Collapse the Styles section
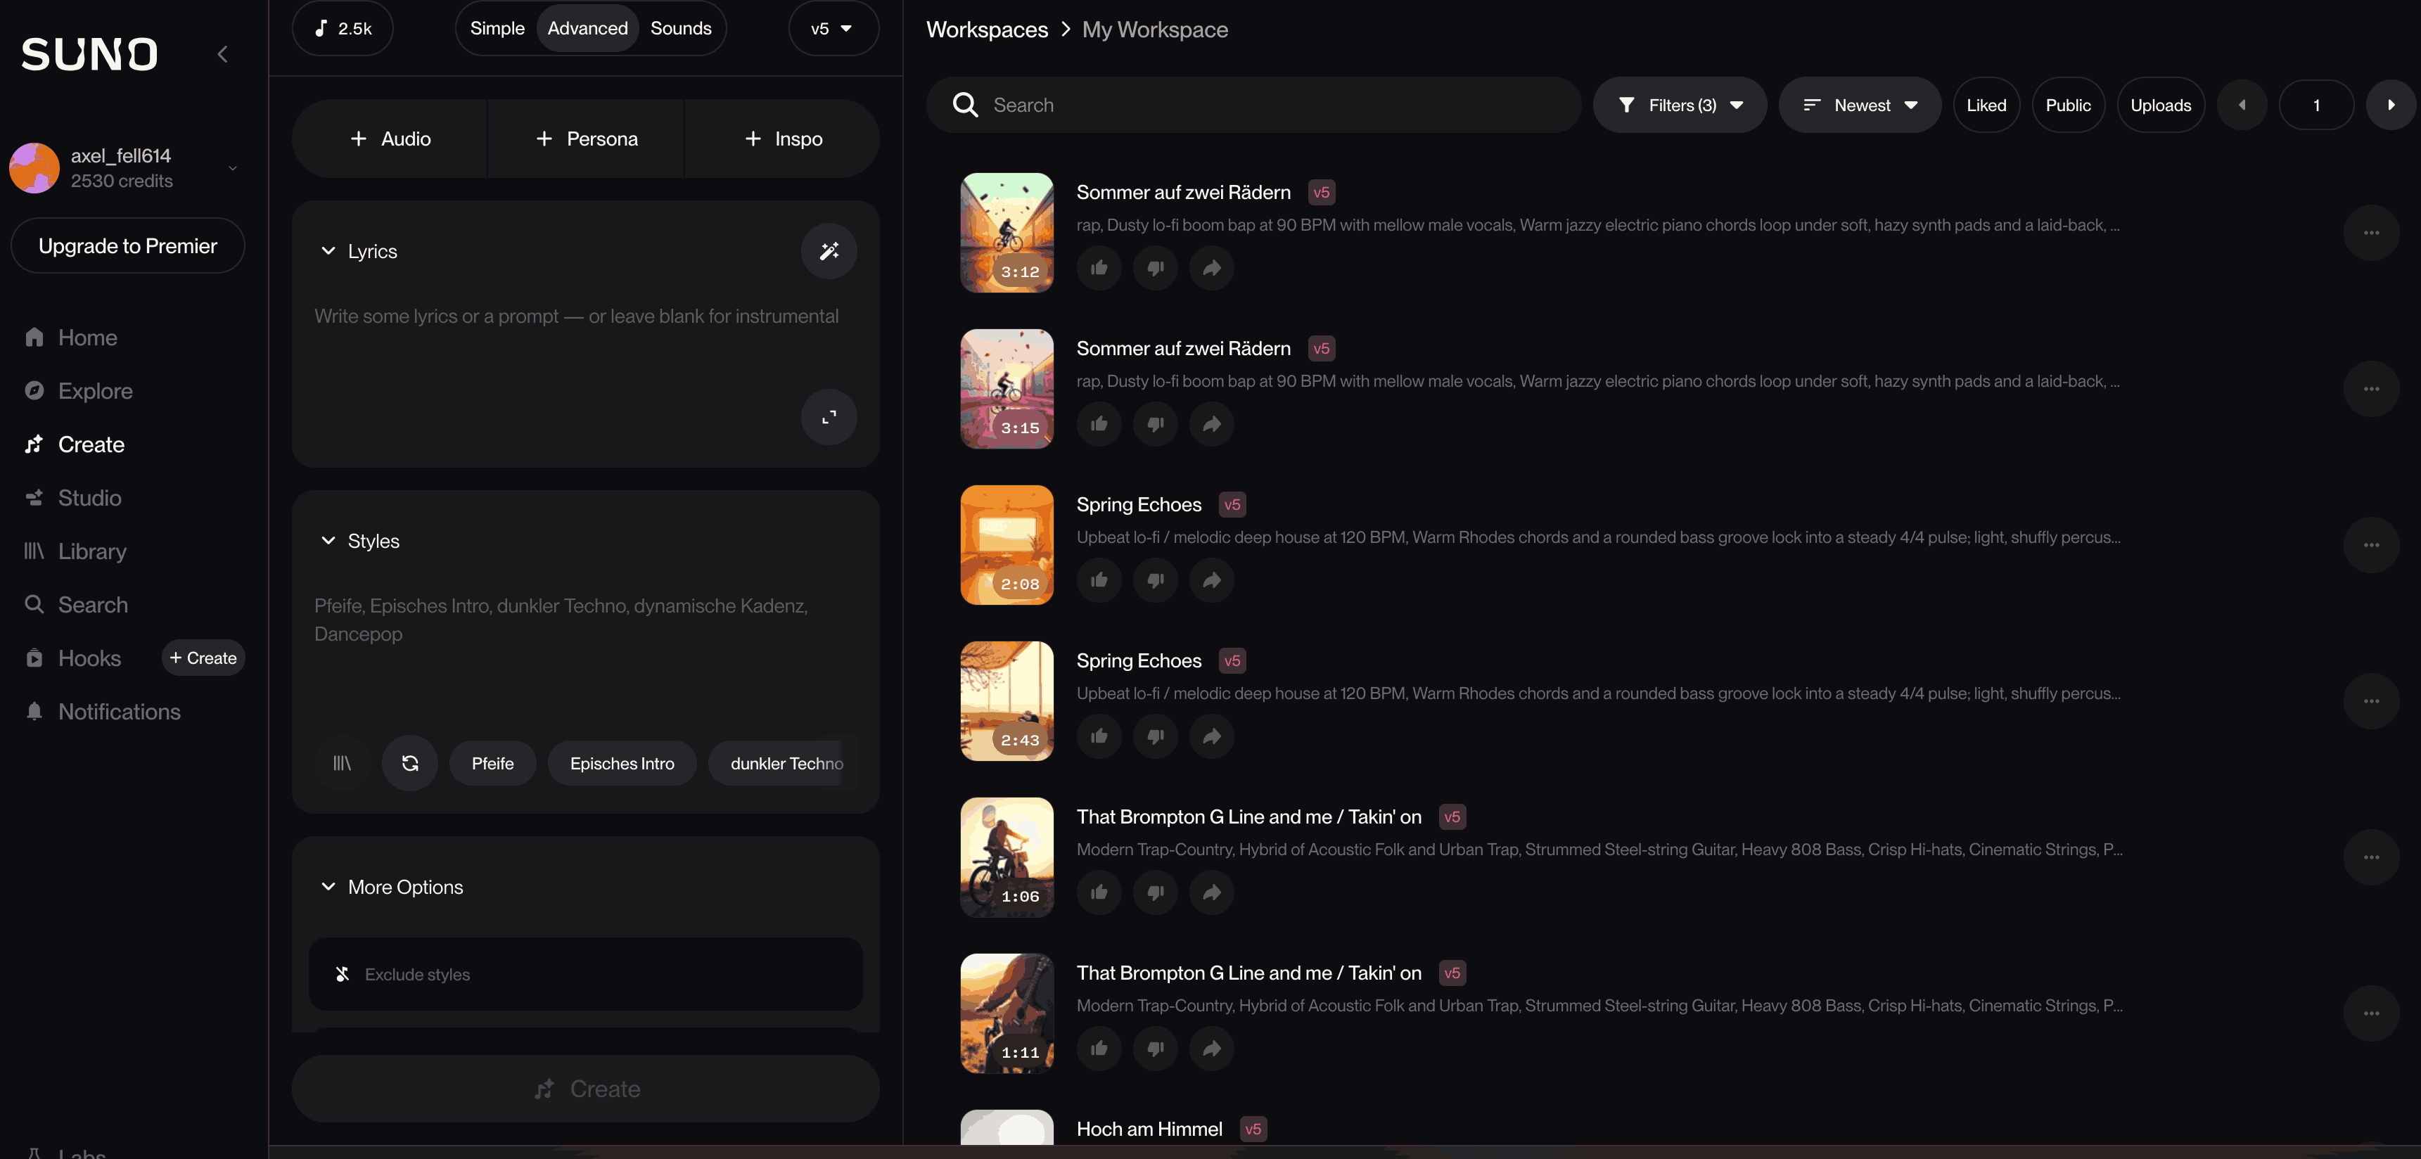The height and width of the screenshot is (1159, 2421). [x=328, y=542]
